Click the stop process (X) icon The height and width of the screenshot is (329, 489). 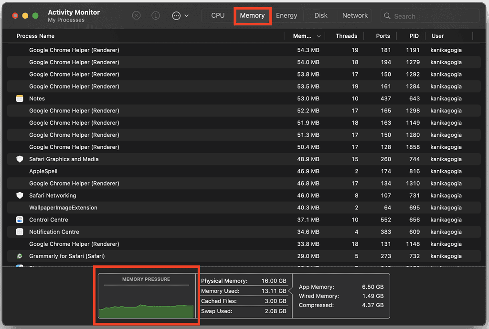point(136,15)
